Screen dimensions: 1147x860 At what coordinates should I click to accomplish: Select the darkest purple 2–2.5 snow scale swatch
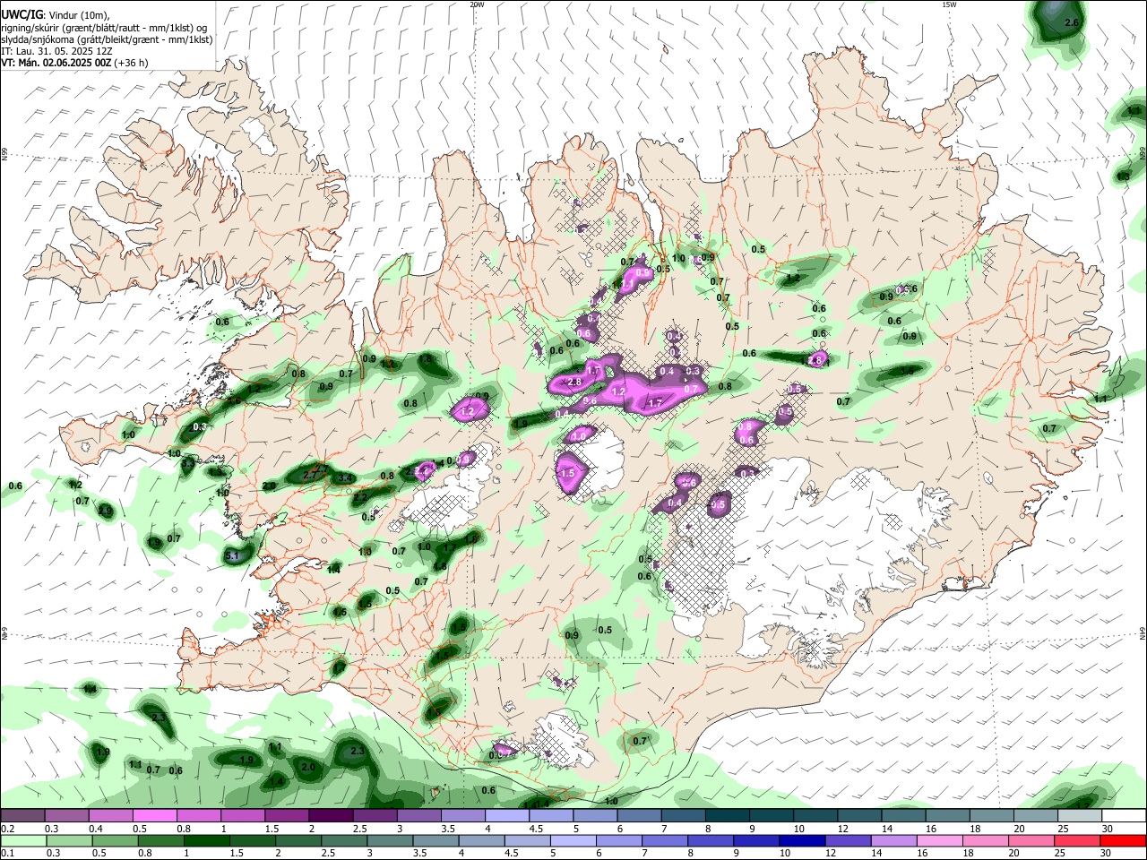click(330, 816)
